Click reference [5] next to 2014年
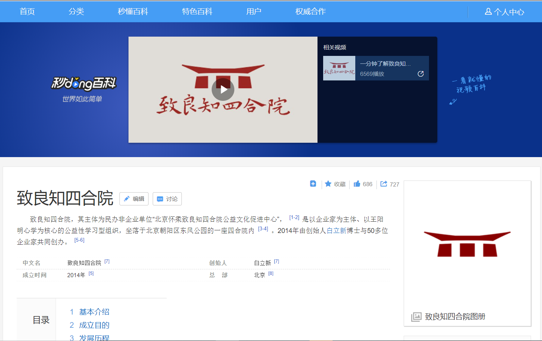Image resolution: width=542 pixels, height=341 pixels. tap(91, 273)
